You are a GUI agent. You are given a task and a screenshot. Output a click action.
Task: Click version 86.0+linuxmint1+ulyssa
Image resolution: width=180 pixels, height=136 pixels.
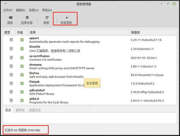point(147,75)
